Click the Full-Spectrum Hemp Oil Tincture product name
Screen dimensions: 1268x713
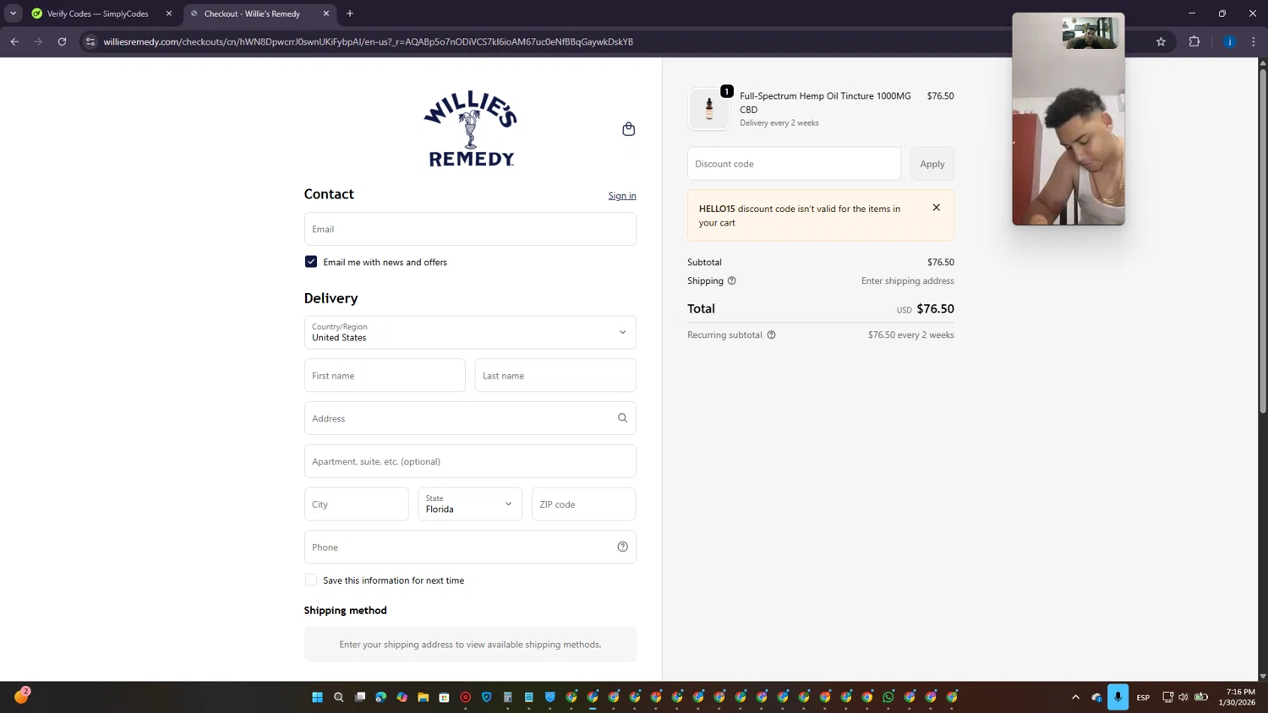click(825, 102)
